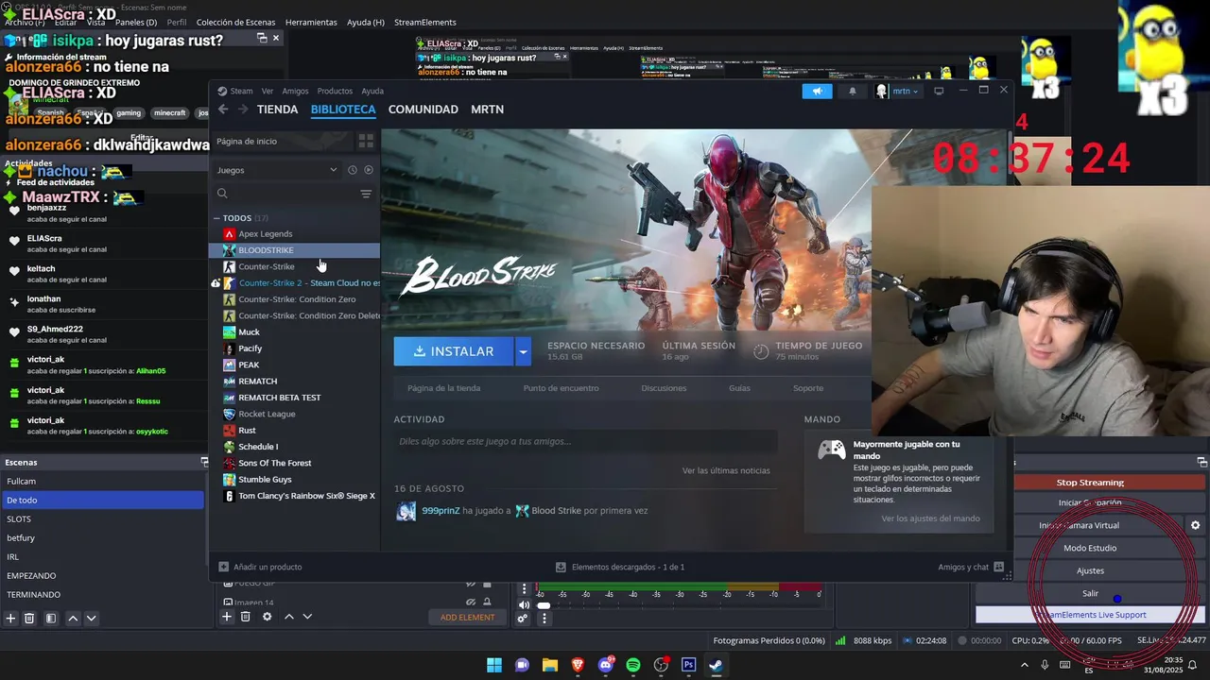Mute audio mixer speaker icon
Image resolution: width=1210 pixels, height=680 pixels.
[x=525, y=605]
